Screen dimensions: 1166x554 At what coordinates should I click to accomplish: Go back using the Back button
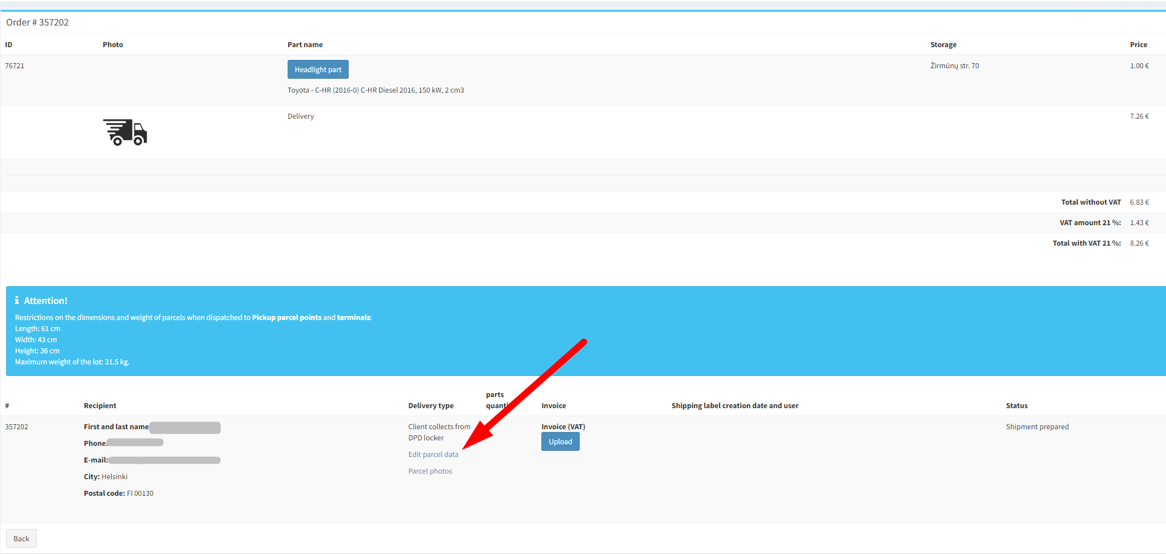pos(21,538)
